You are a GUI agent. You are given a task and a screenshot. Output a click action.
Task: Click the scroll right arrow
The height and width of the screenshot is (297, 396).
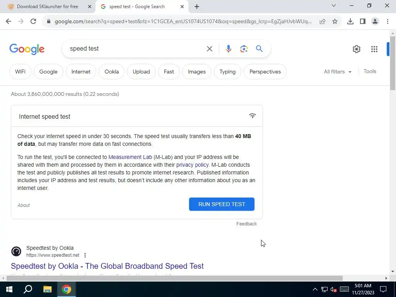pyautogui.click(x=386, y=278)
